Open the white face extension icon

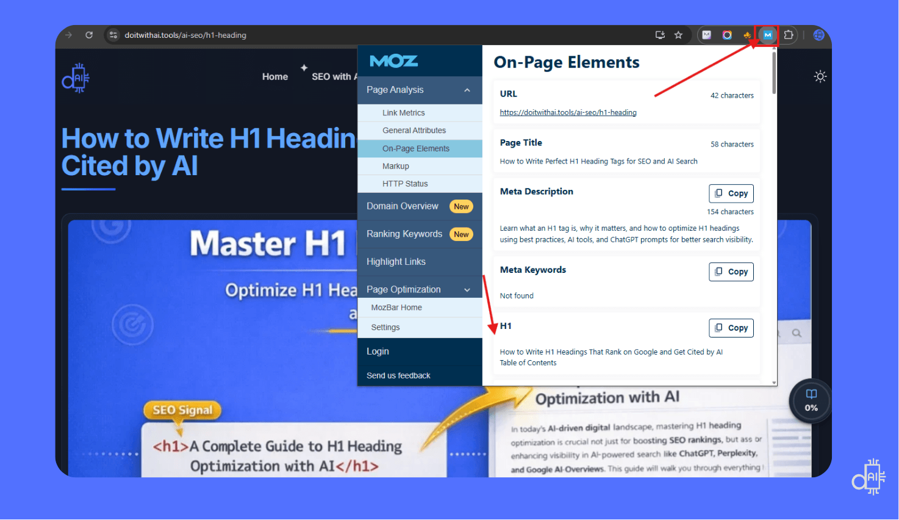coord(707,35)
